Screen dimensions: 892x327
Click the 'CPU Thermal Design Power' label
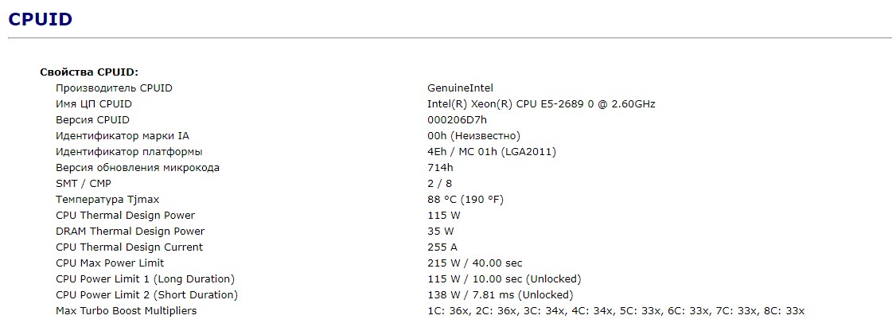125,215
